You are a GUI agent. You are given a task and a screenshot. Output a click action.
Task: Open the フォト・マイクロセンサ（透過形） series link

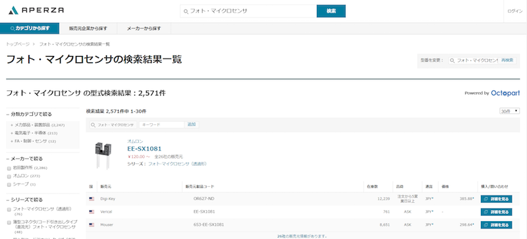177,164
